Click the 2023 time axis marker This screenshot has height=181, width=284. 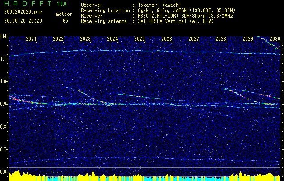(x=85, y=39)
